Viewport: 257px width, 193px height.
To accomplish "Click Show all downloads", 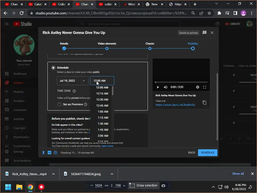I will click(238, 174).
